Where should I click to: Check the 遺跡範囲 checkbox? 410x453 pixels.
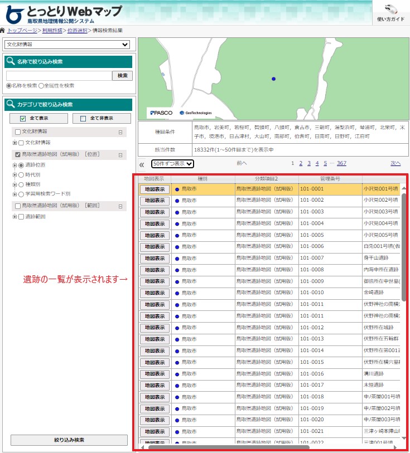[x=21, y=217]
